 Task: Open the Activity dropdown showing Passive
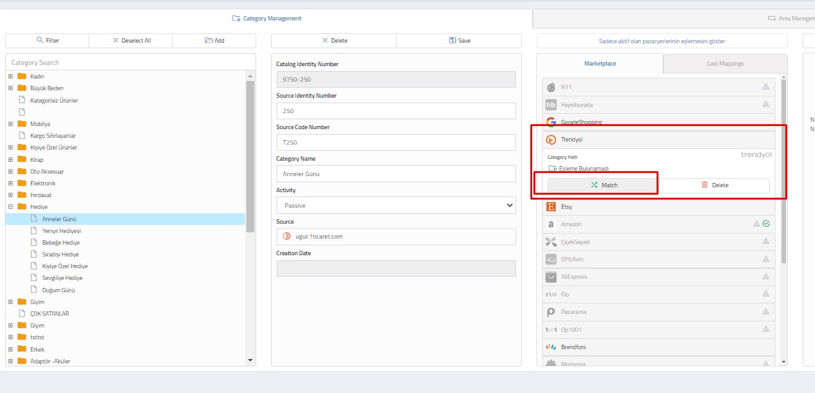395,205
